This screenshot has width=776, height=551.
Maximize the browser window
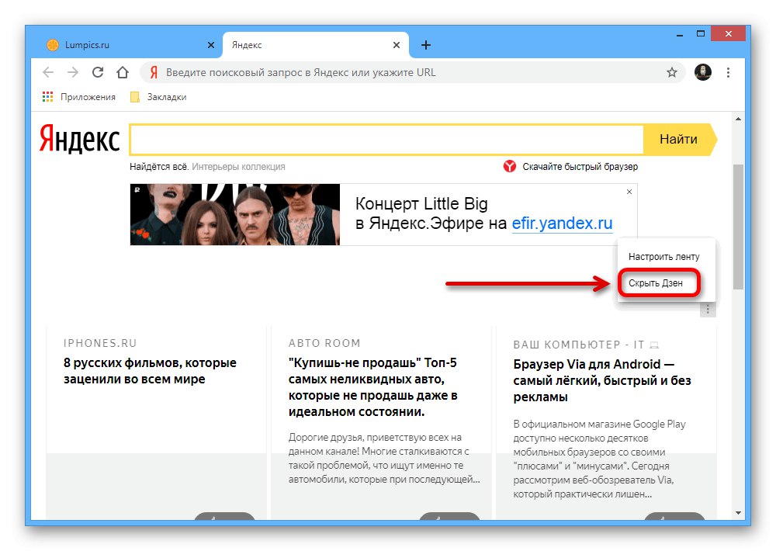pos(700,33)
